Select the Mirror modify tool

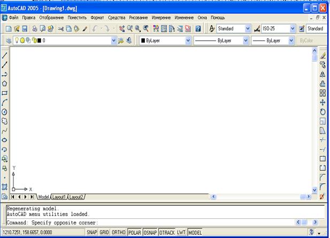[323, 74]
